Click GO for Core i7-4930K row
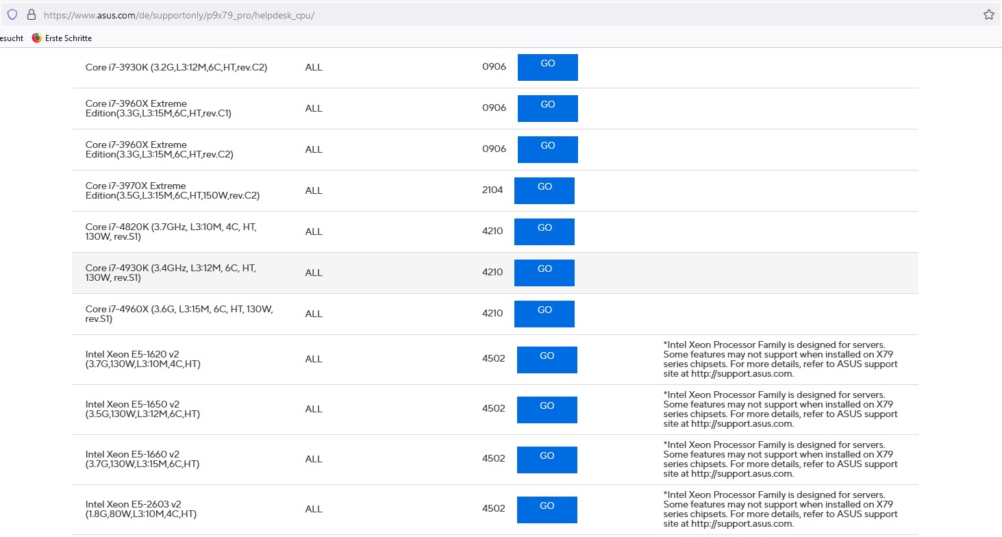 point(544,273)
